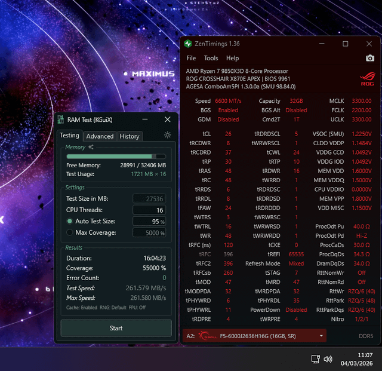Open the Help menu in ZenTimings
The image size is (382, 371).
[x=232, y=58]
